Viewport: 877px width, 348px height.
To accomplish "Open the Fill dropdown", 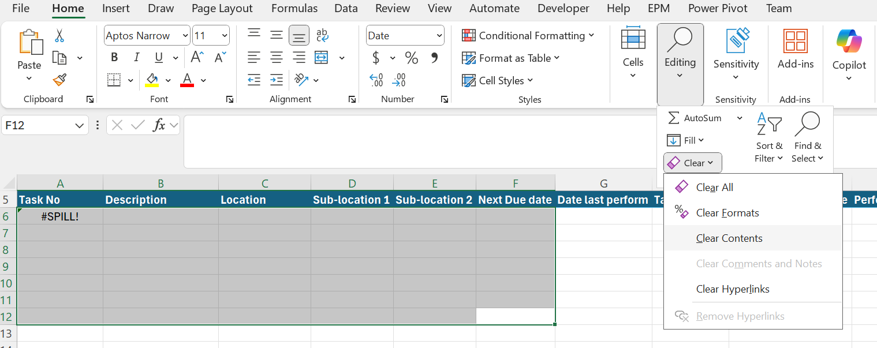I will [686, 140].
